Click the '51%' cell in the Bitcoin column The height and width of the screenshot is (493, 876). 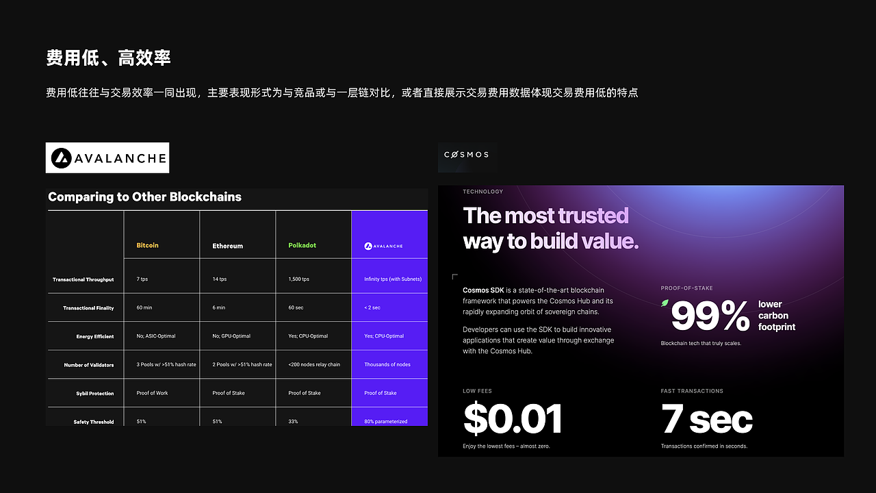click(x=141, y=421)
